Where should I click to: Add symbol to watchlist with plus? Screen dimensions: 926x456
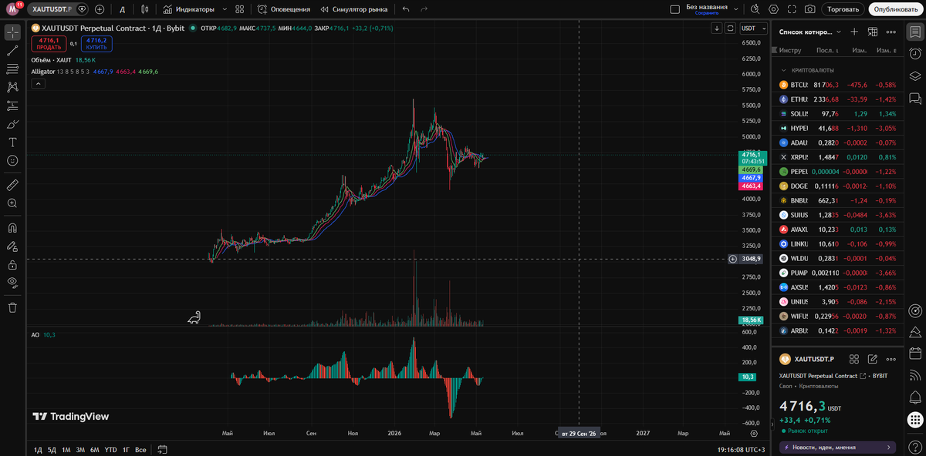pyautogui.click(x=853, y=32)
